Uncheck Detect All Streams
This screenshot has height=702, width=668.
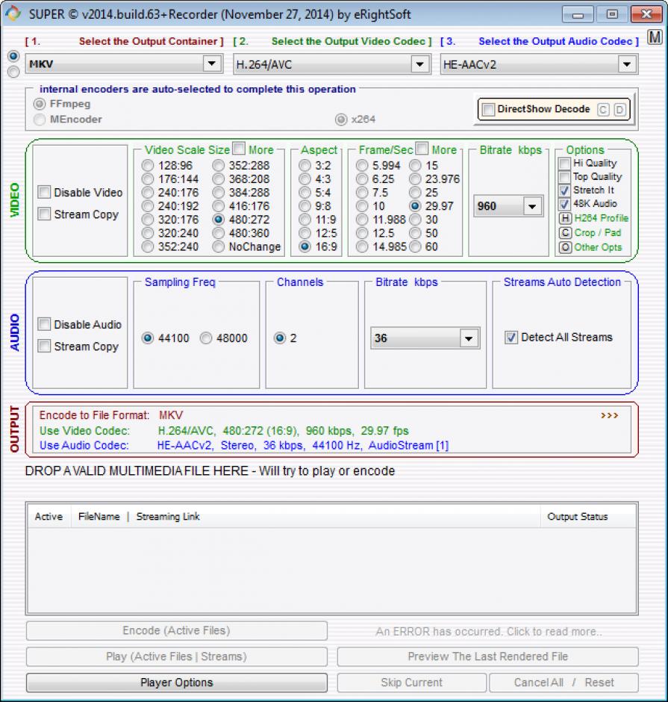pyautogui.click(x=511, y=338)
